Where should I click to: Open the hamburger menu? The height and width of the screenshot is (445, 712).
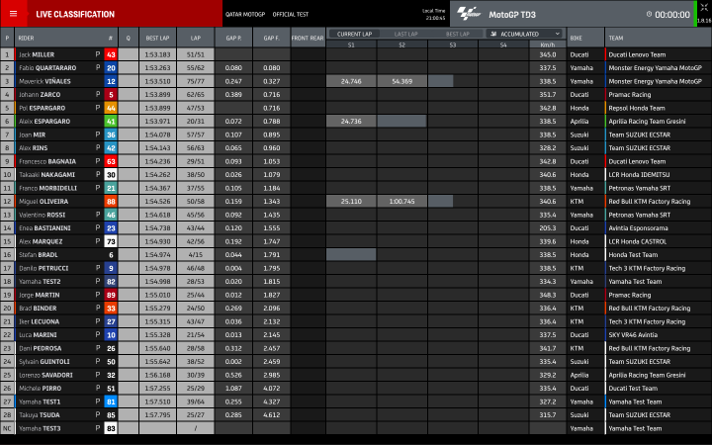(13, 14)
